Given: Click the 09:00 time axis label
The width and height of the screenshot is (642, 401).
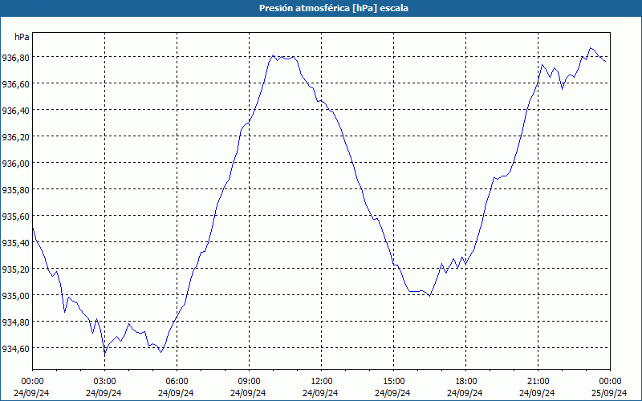Looking at the screenshot, I should (x=249, y=382).
